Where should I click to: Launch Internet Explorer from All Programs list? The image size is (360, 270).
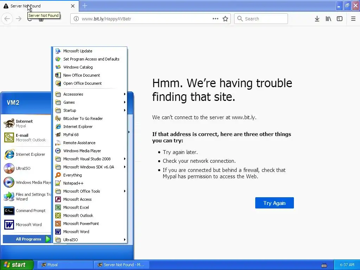pyautogui.click(x=90, y=127)
